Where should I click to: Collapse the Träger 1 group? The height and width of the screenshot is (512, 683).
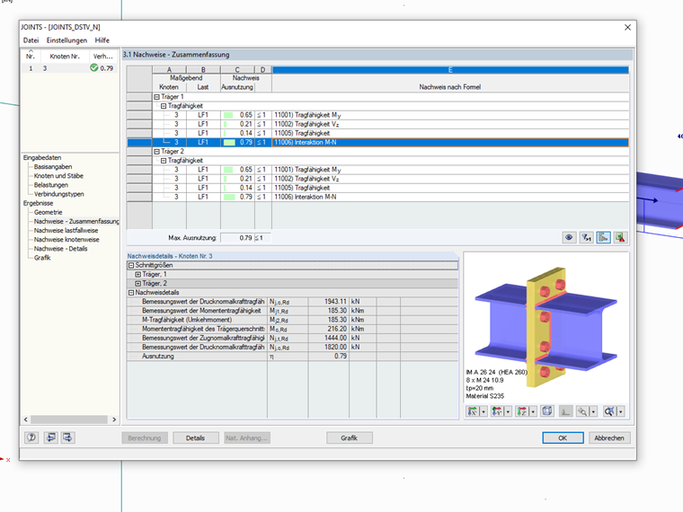click(x=156, y=97)
